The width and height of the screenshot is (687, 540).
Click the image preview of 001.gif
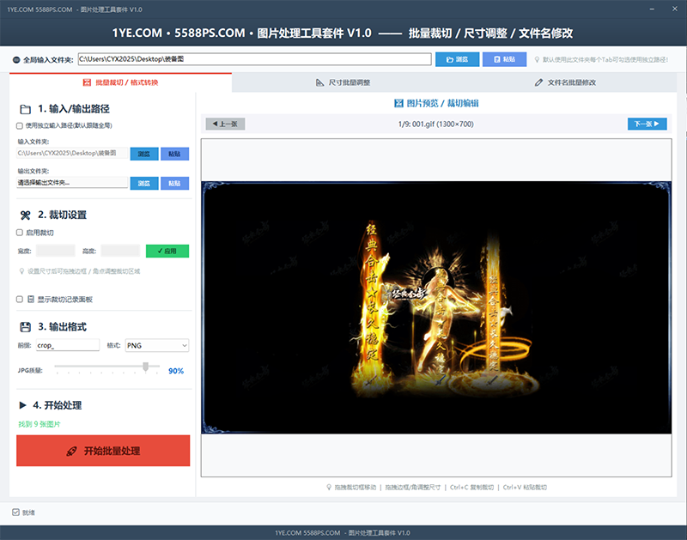click(436, 307)
